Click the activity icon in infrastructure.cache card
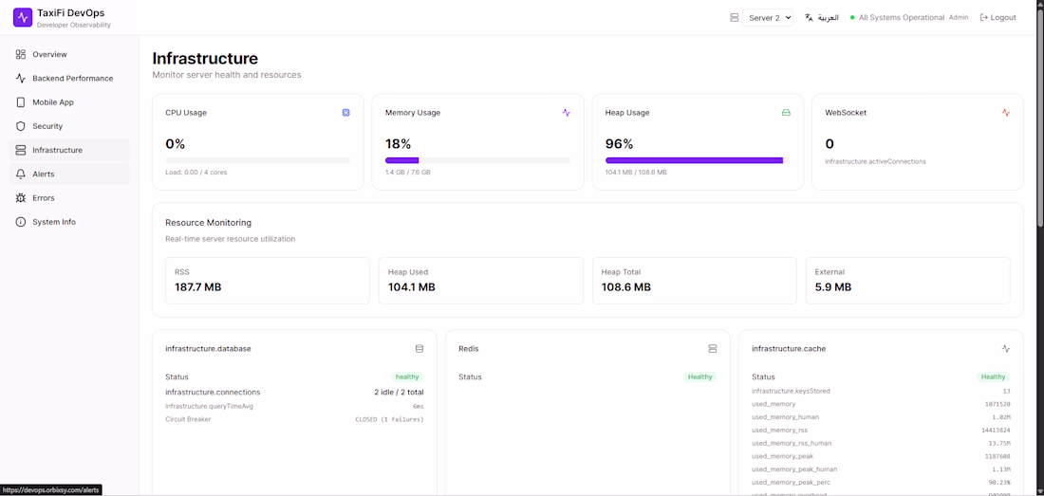Image resolution: width=1044 pixels, height=496 pixels. click(x=1006, y=348)
